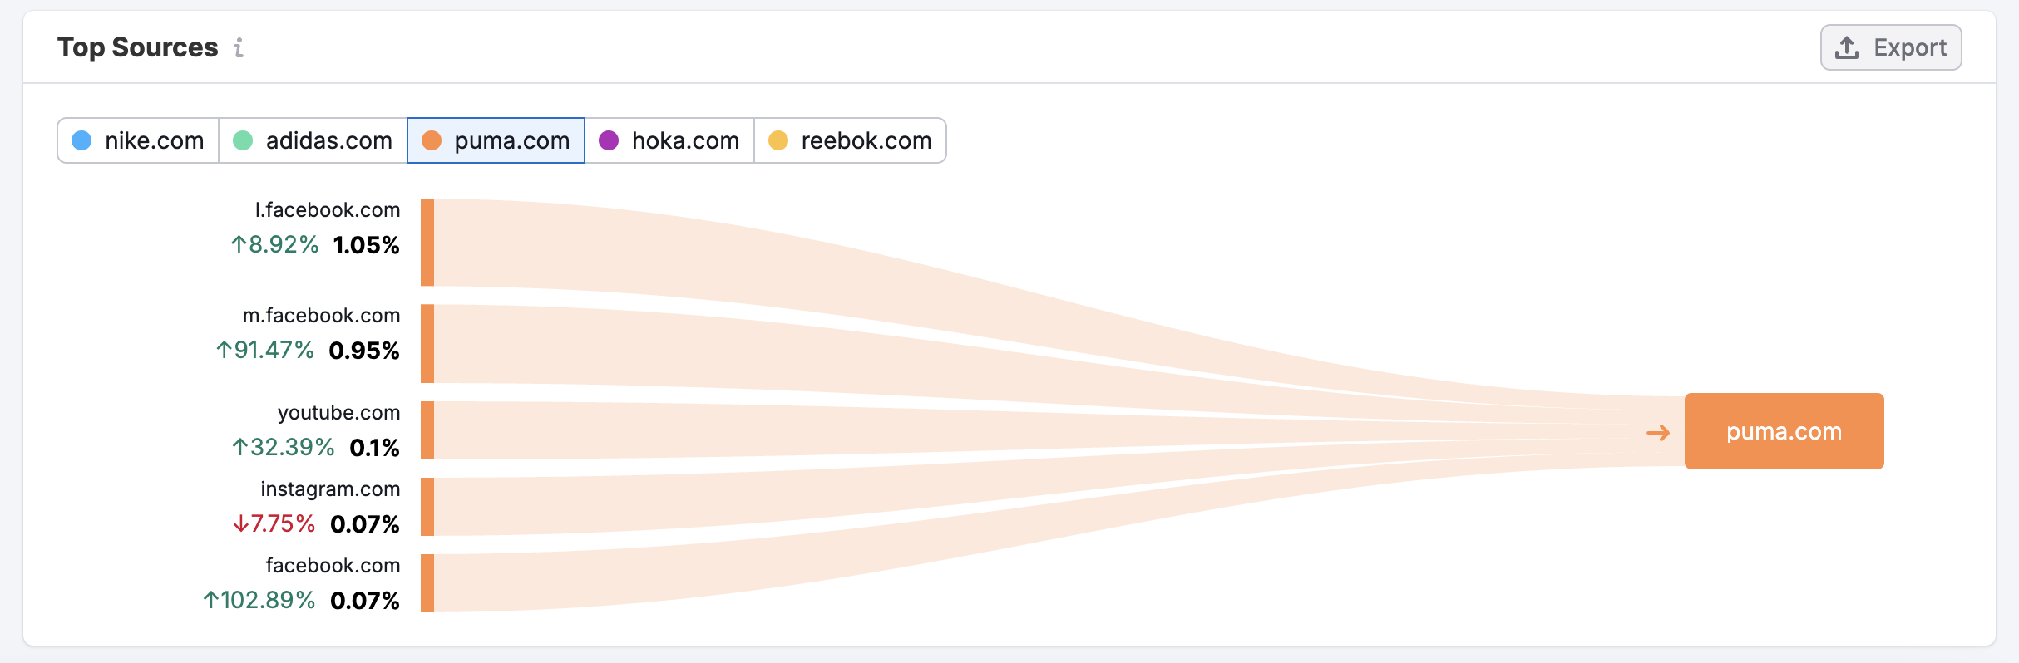Click the orange bar next to instagram.com
The height and width of the screenshot is (663, 2019).
427,507
